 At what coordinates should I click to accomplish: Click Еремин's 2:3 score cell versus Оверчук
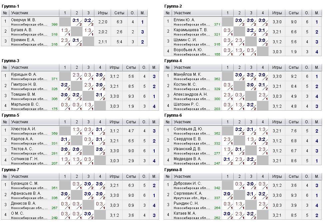tap(65, 41)
